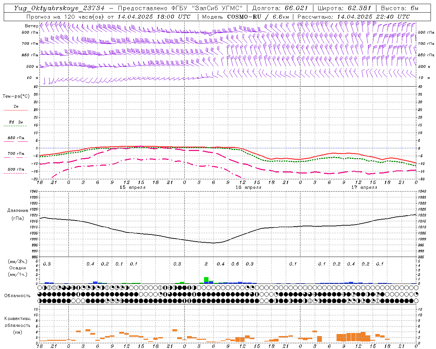
Task: Select the (гПа) pressure unit label
Action: (18, 218)
